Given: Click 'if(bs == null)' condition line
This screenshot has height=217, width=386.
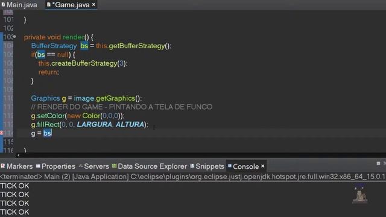Looking at the screenshot, I should coord(53,55).
